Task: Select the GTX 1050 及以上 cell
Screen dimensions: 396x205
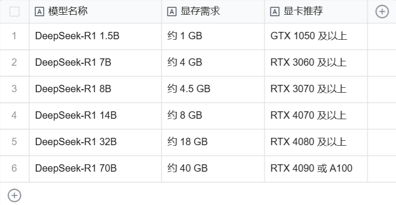Action: pyautogui.click(x=316, y=36)
